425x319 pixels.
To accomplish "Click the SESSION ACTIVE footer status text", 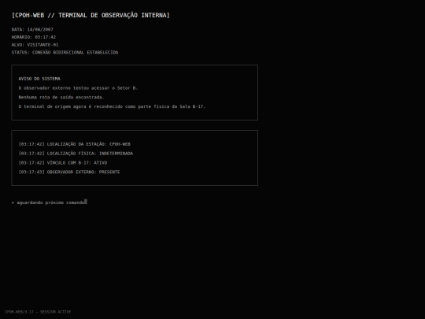I will coord(38,312).
